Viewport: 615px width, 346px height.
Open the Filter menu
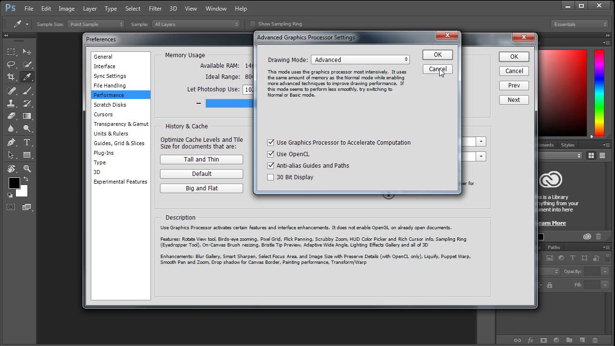click(155, 9)
